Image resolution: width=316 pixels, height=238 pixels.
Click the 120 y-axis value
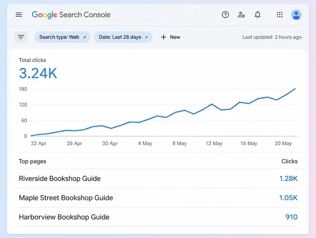[23, 105]
